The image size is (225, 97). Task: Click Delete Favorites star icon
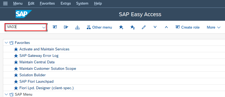click(133, 27)
